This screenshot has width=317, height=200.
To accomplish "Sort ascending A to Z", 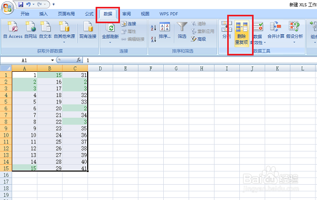I will click(153, 27).
